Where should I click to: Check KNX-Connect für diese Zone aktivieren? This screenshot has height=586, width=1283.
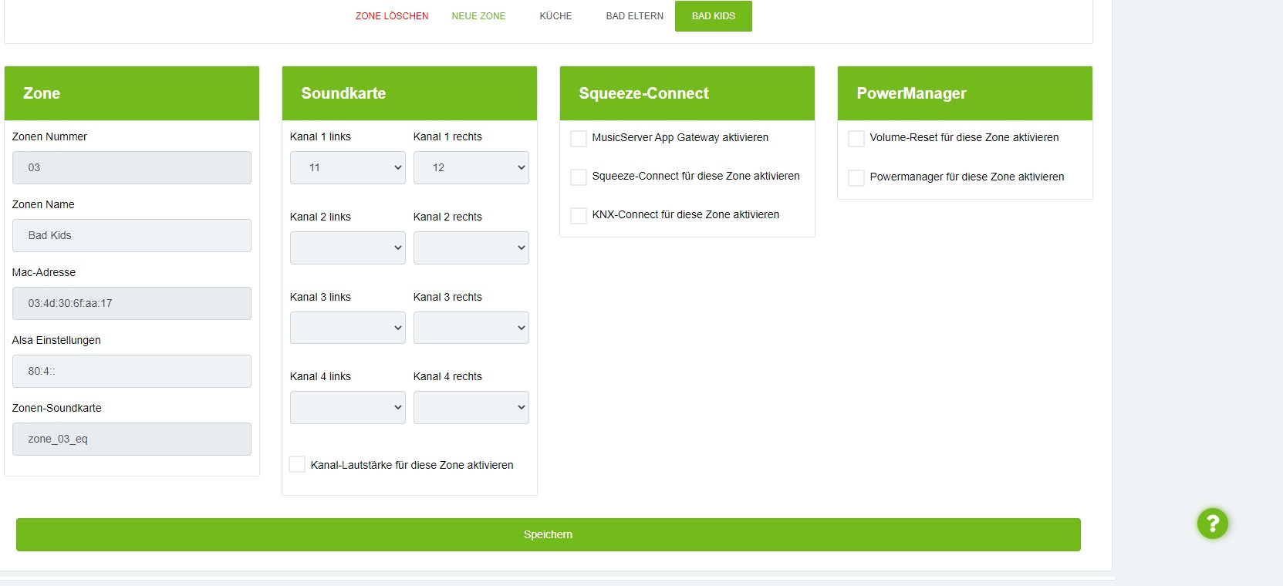[x=578, y=215]
